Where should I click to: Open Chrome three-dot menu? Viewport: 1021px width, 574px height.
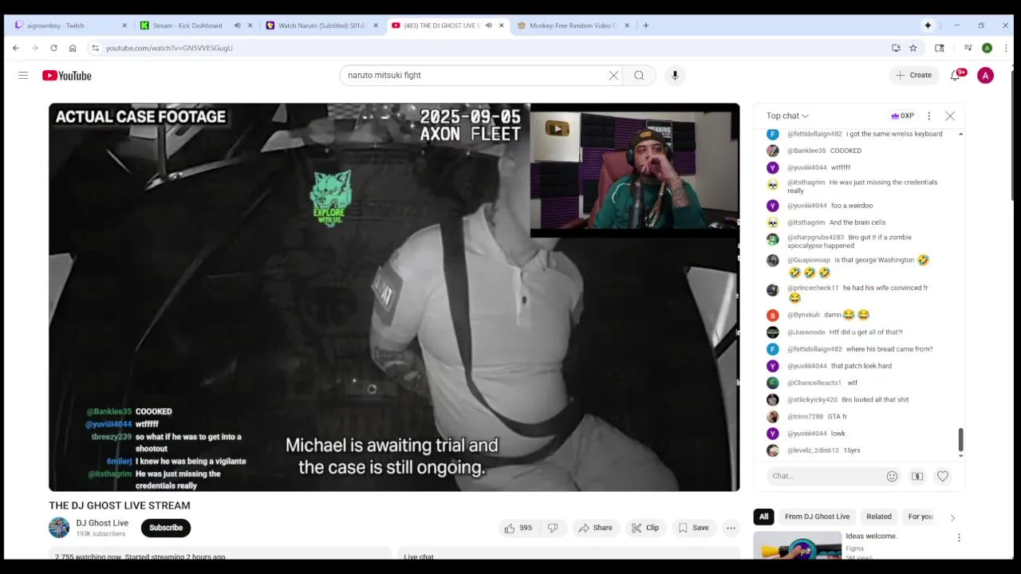(x=1005, y=48)
